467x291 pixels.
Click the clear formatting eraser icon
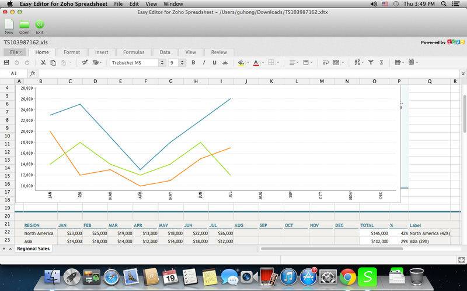point(95,62)
